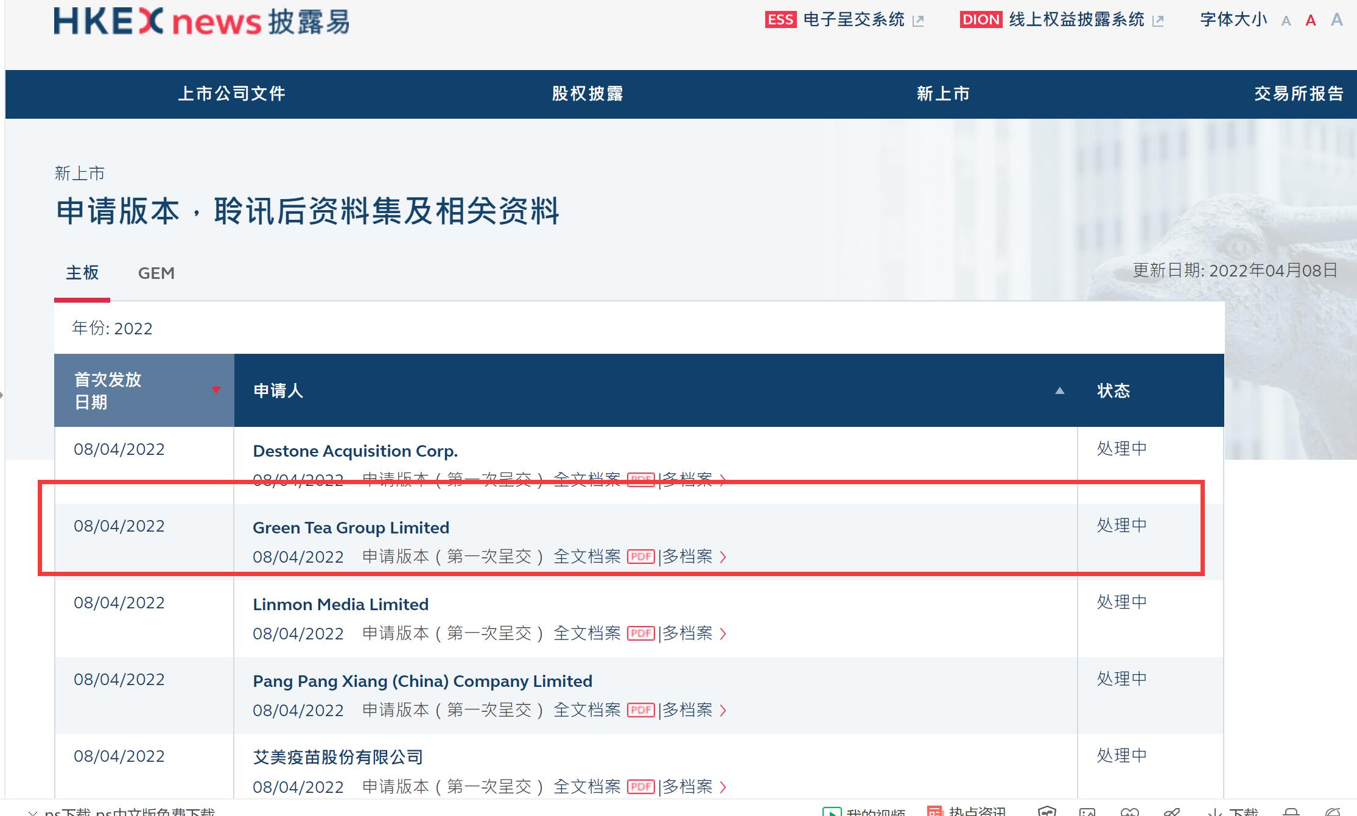Select the smallest font size A
Screen dimensions: 1357x816
coord(1286,21)
